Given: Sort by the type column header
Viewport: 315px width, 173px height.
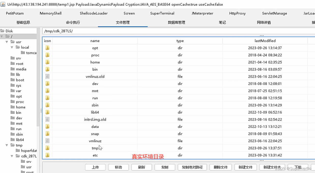Looking at the screenshot, I should [180, 41].
